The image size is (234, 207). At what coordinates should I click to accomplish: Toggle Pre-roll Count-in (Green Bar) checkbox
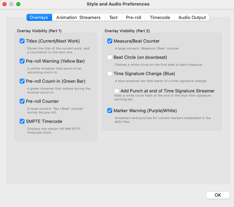point(22,81)
